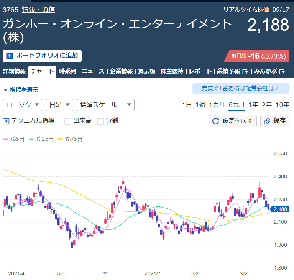Screen dimensions: 294x280
Task: Click the 2,550 price axis label
Action: (280, 154)
